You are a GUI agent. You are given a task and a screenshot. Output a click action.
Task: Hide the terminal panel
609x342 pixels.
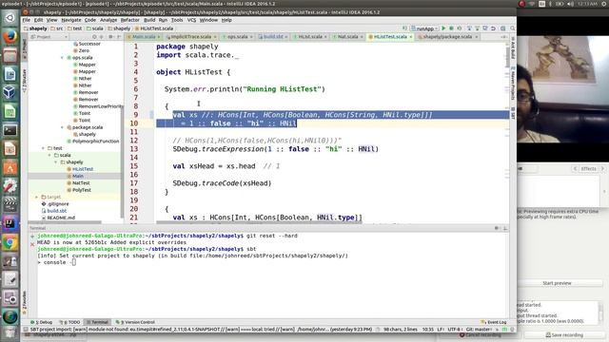coord(505,228)
